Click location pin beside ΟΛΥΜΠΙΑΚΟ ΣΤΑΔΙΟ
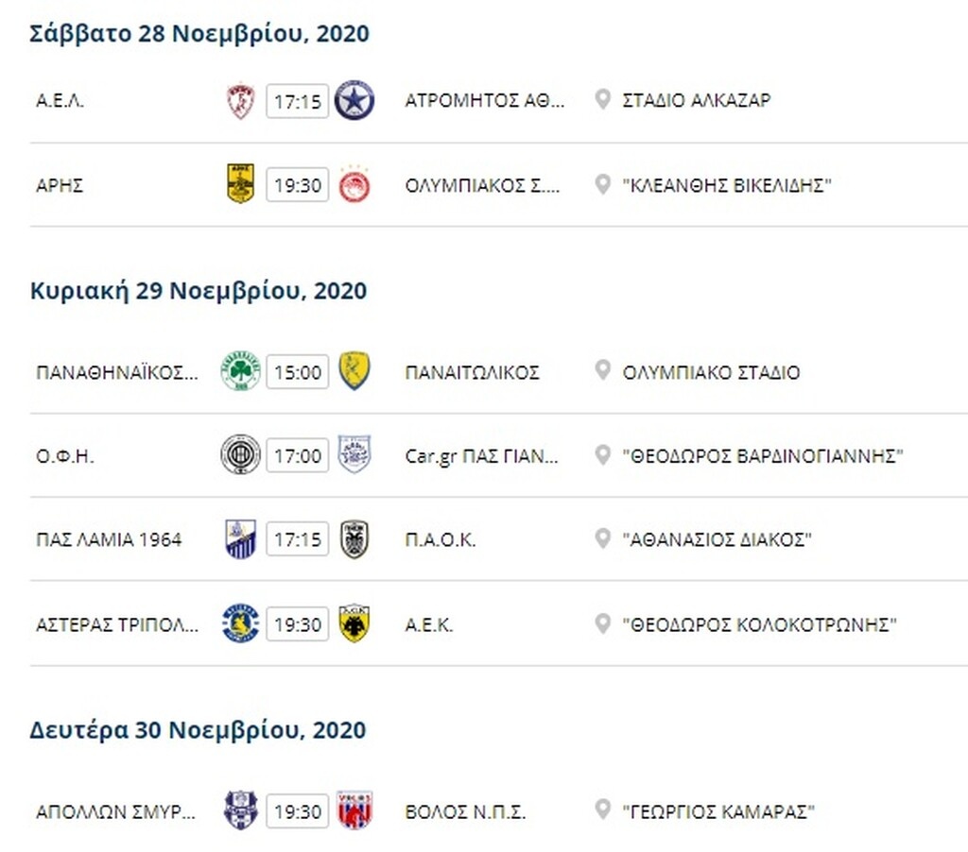The height and width of the screenshot is (852, 968). coord(602,370)
